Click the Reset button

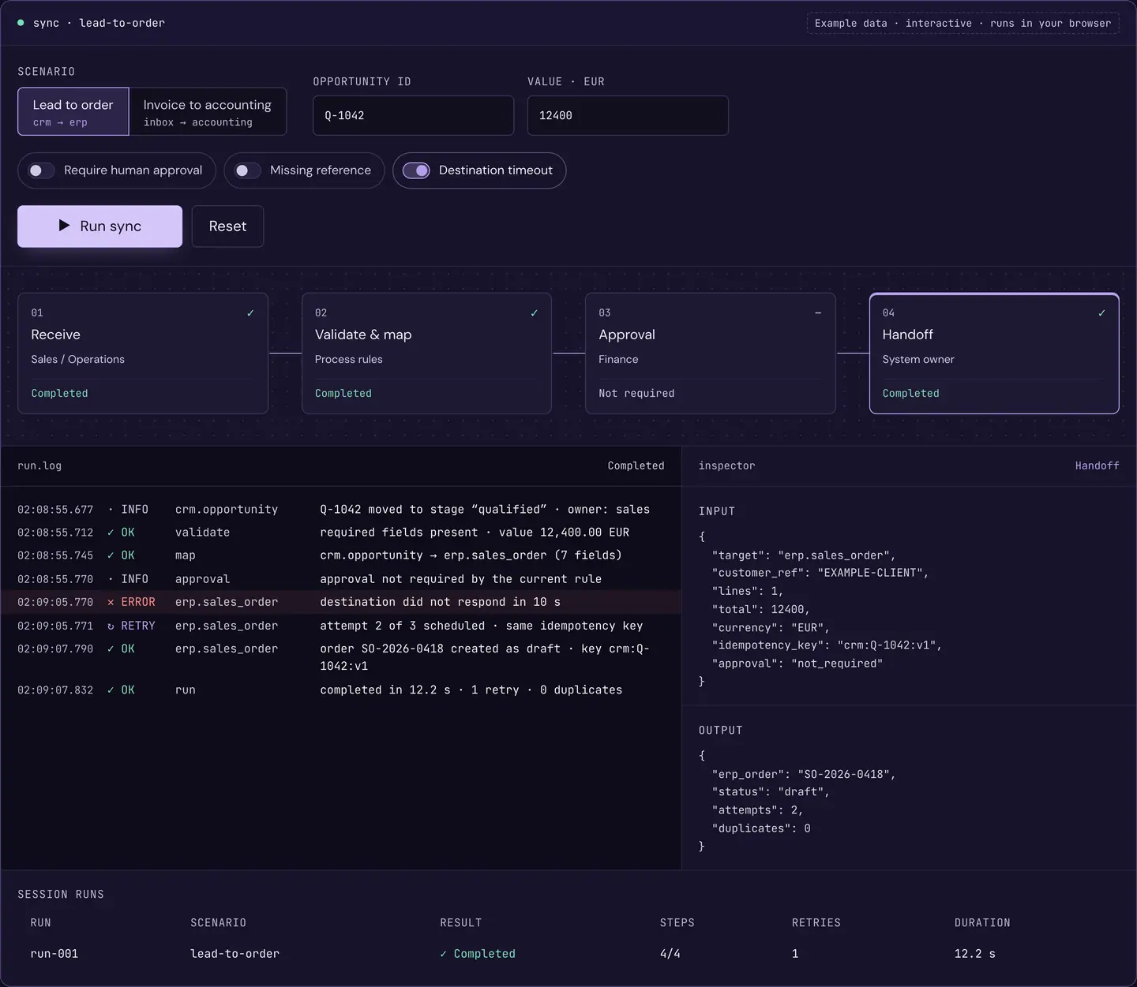227,226
